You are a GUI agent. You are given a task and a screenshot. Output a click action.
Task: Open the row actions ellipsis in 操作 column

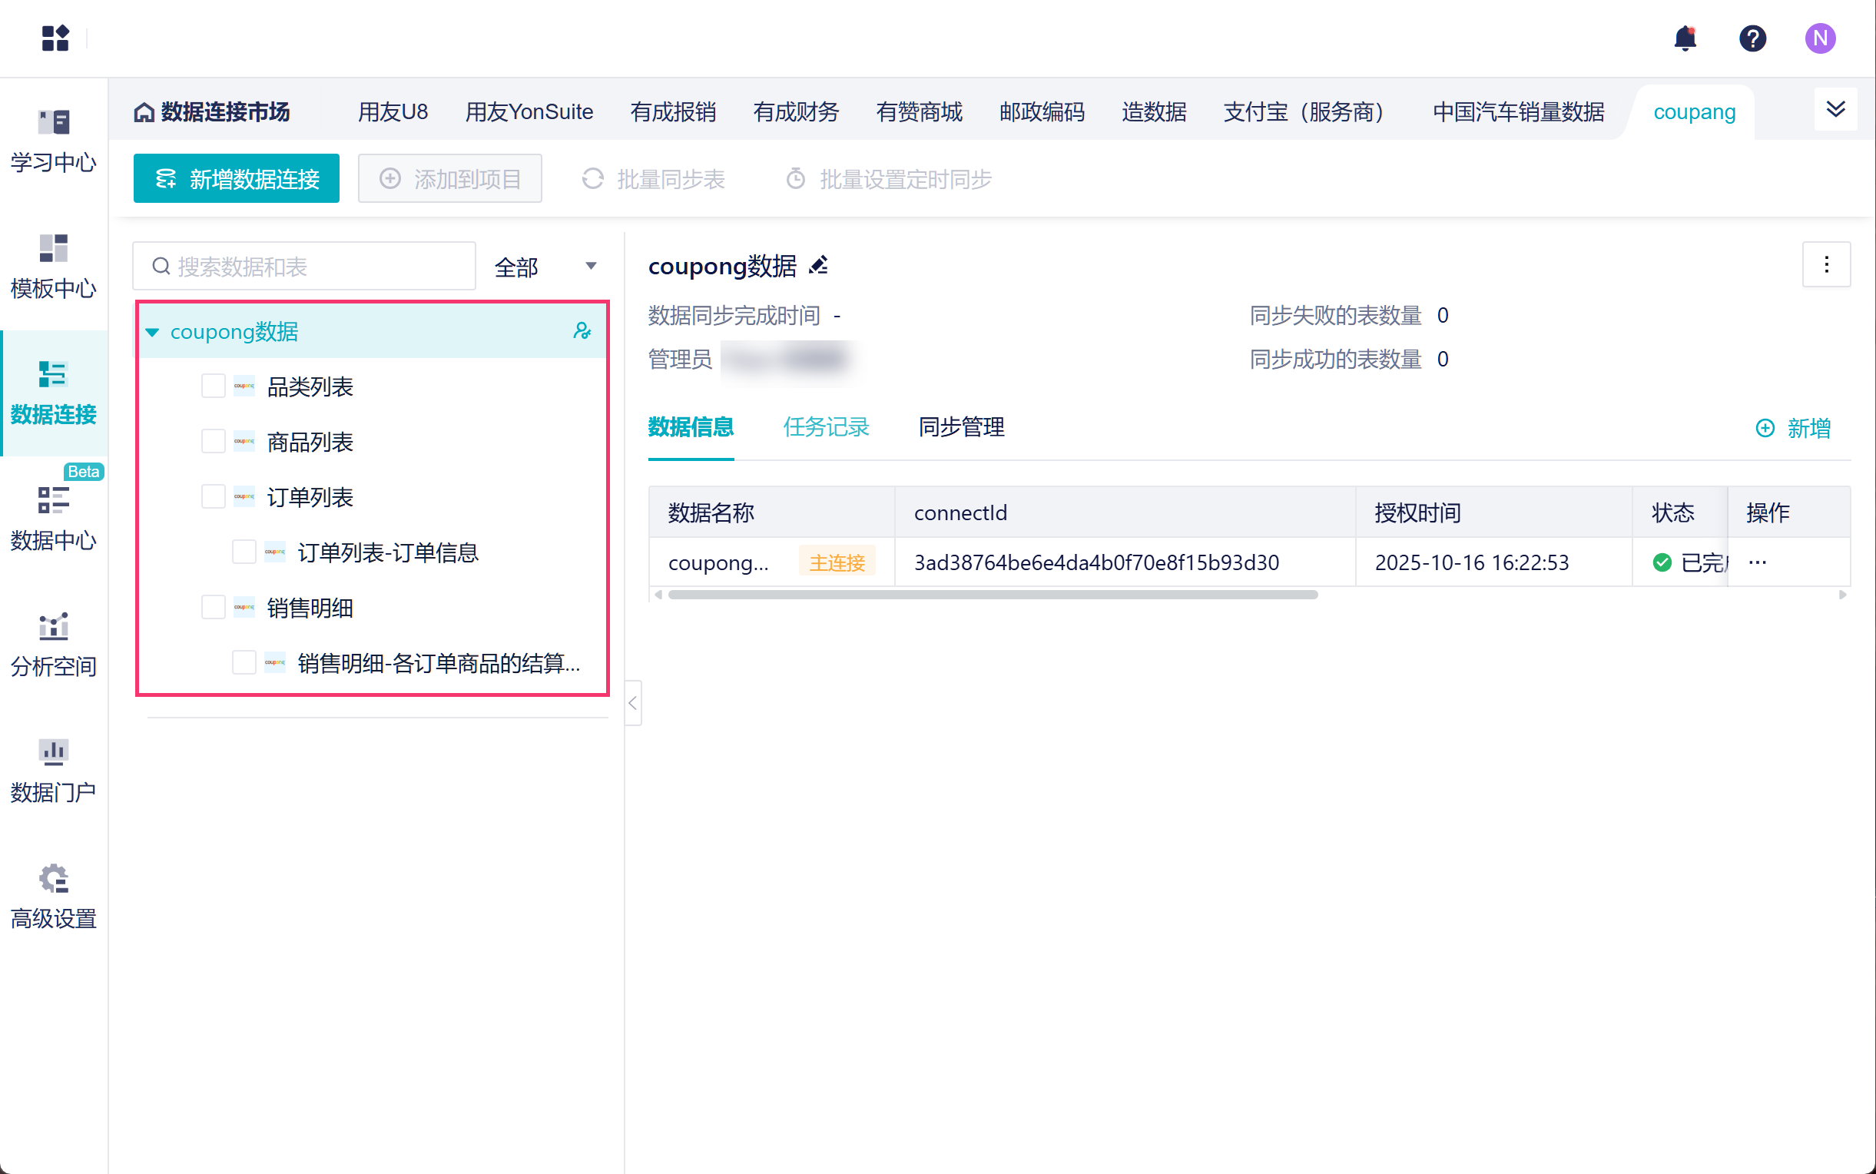click(1757, 562)
